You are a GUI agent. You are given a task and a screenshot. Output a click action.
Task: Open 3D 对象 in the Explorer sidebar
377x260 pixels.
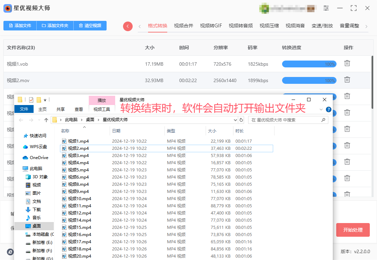click(37, 177)
